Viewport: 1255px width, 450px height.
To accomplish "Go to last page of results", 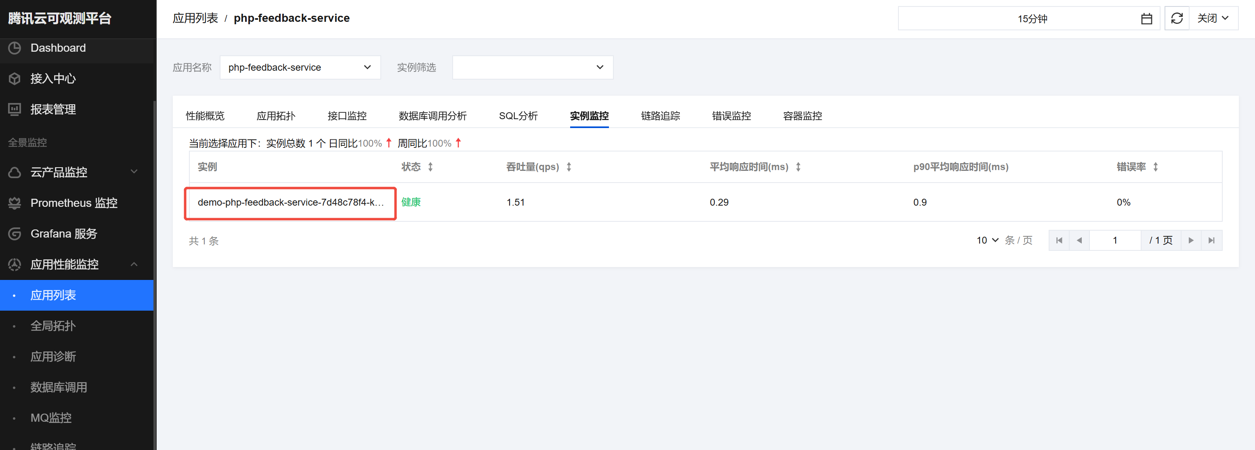I will click(x=1211, y=240).
